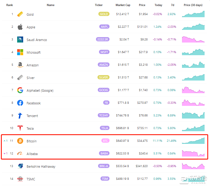Open the TSMC name link
The width and height of the screenshot is (210, 187).
(31, 179)
